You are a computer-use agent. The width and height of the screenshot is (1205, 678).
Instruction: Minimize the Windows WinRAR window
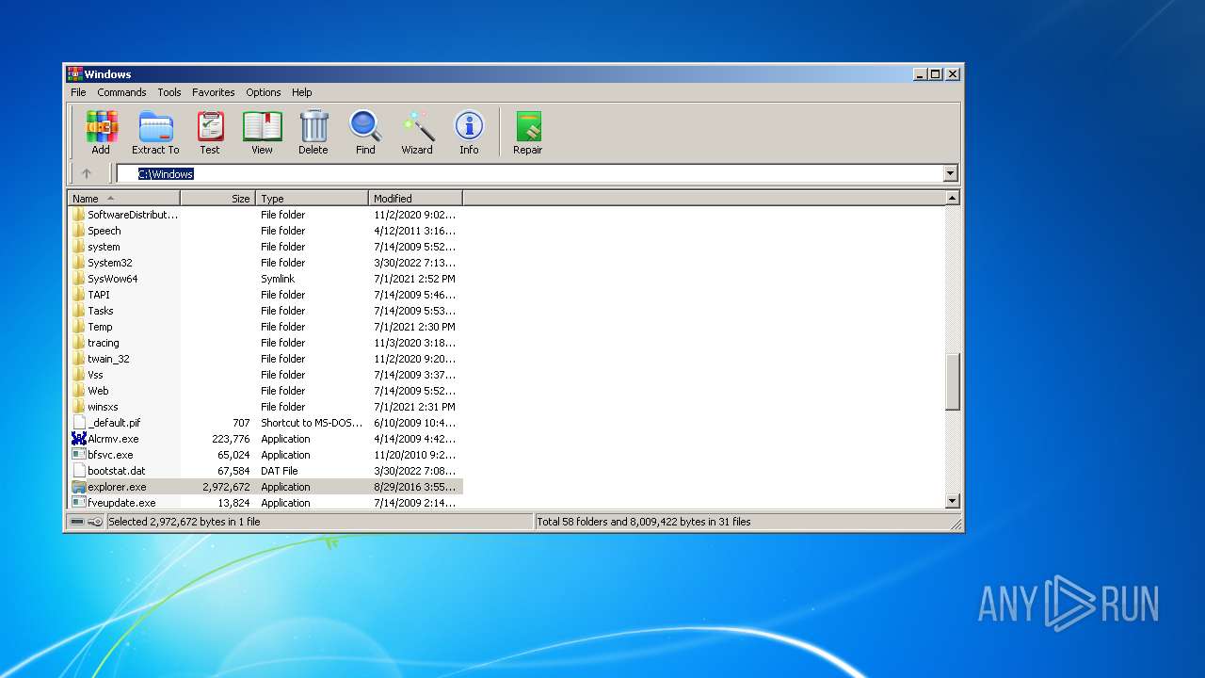coord(920,73)
